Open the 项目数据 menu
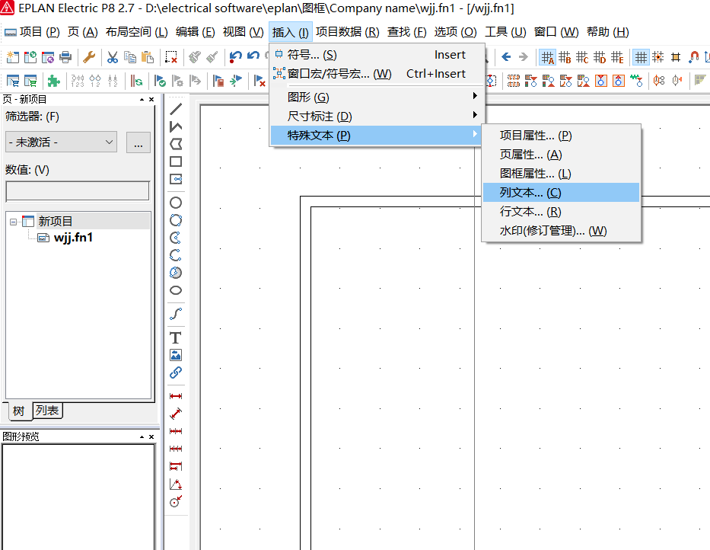 347,32
